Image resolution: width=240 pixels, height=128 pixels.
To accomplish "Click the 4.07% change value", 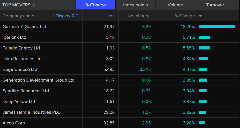I will tap(189, 69).
